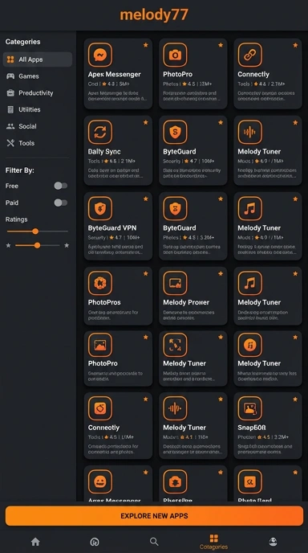Tap the Games controller icon
Viewport: 308px width, 553px height.
(x=10, y=76)
